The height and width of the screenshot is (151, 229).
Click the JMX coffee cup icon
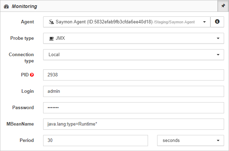pyautogui.click(x=52, y=38)
